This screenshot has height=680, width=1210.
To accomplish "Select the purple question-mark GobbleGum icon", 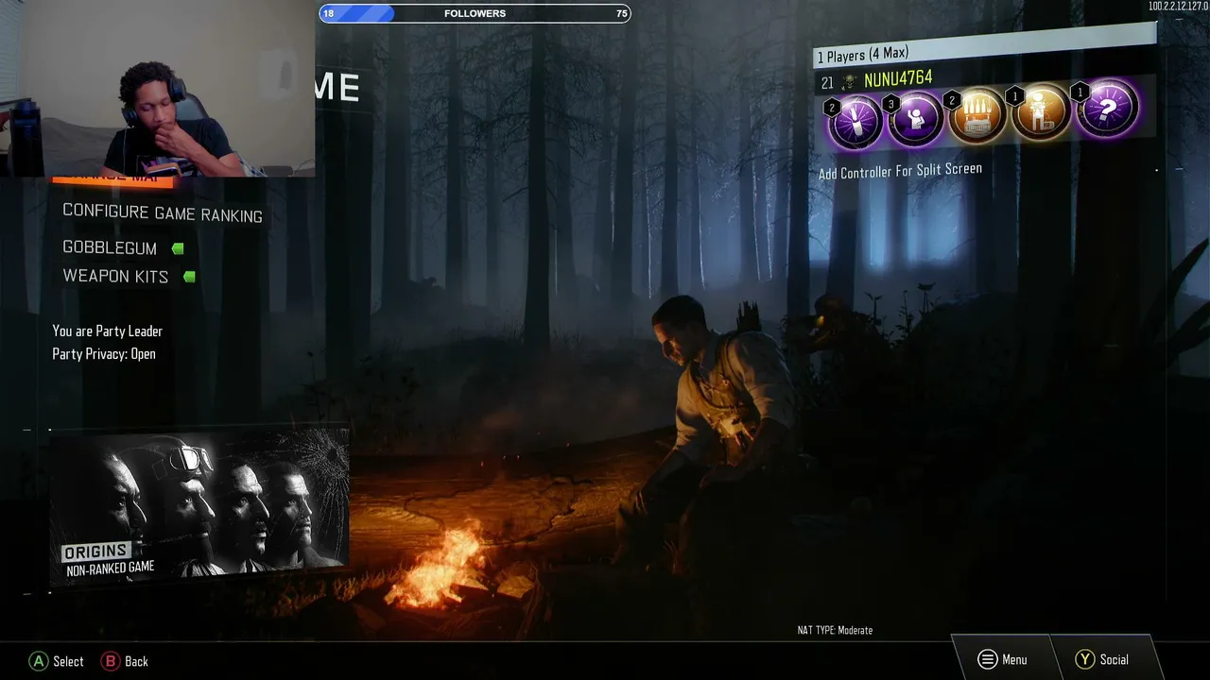I will (x=1107, y=109).
